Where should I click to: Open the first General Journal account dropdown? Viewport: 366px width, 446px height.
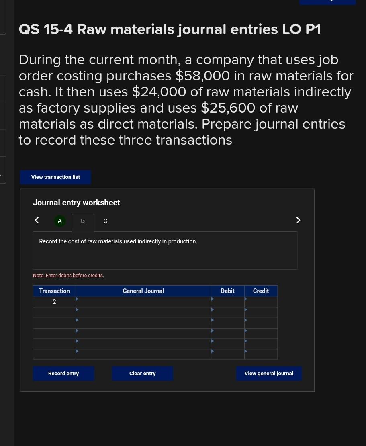coord(143,302)
